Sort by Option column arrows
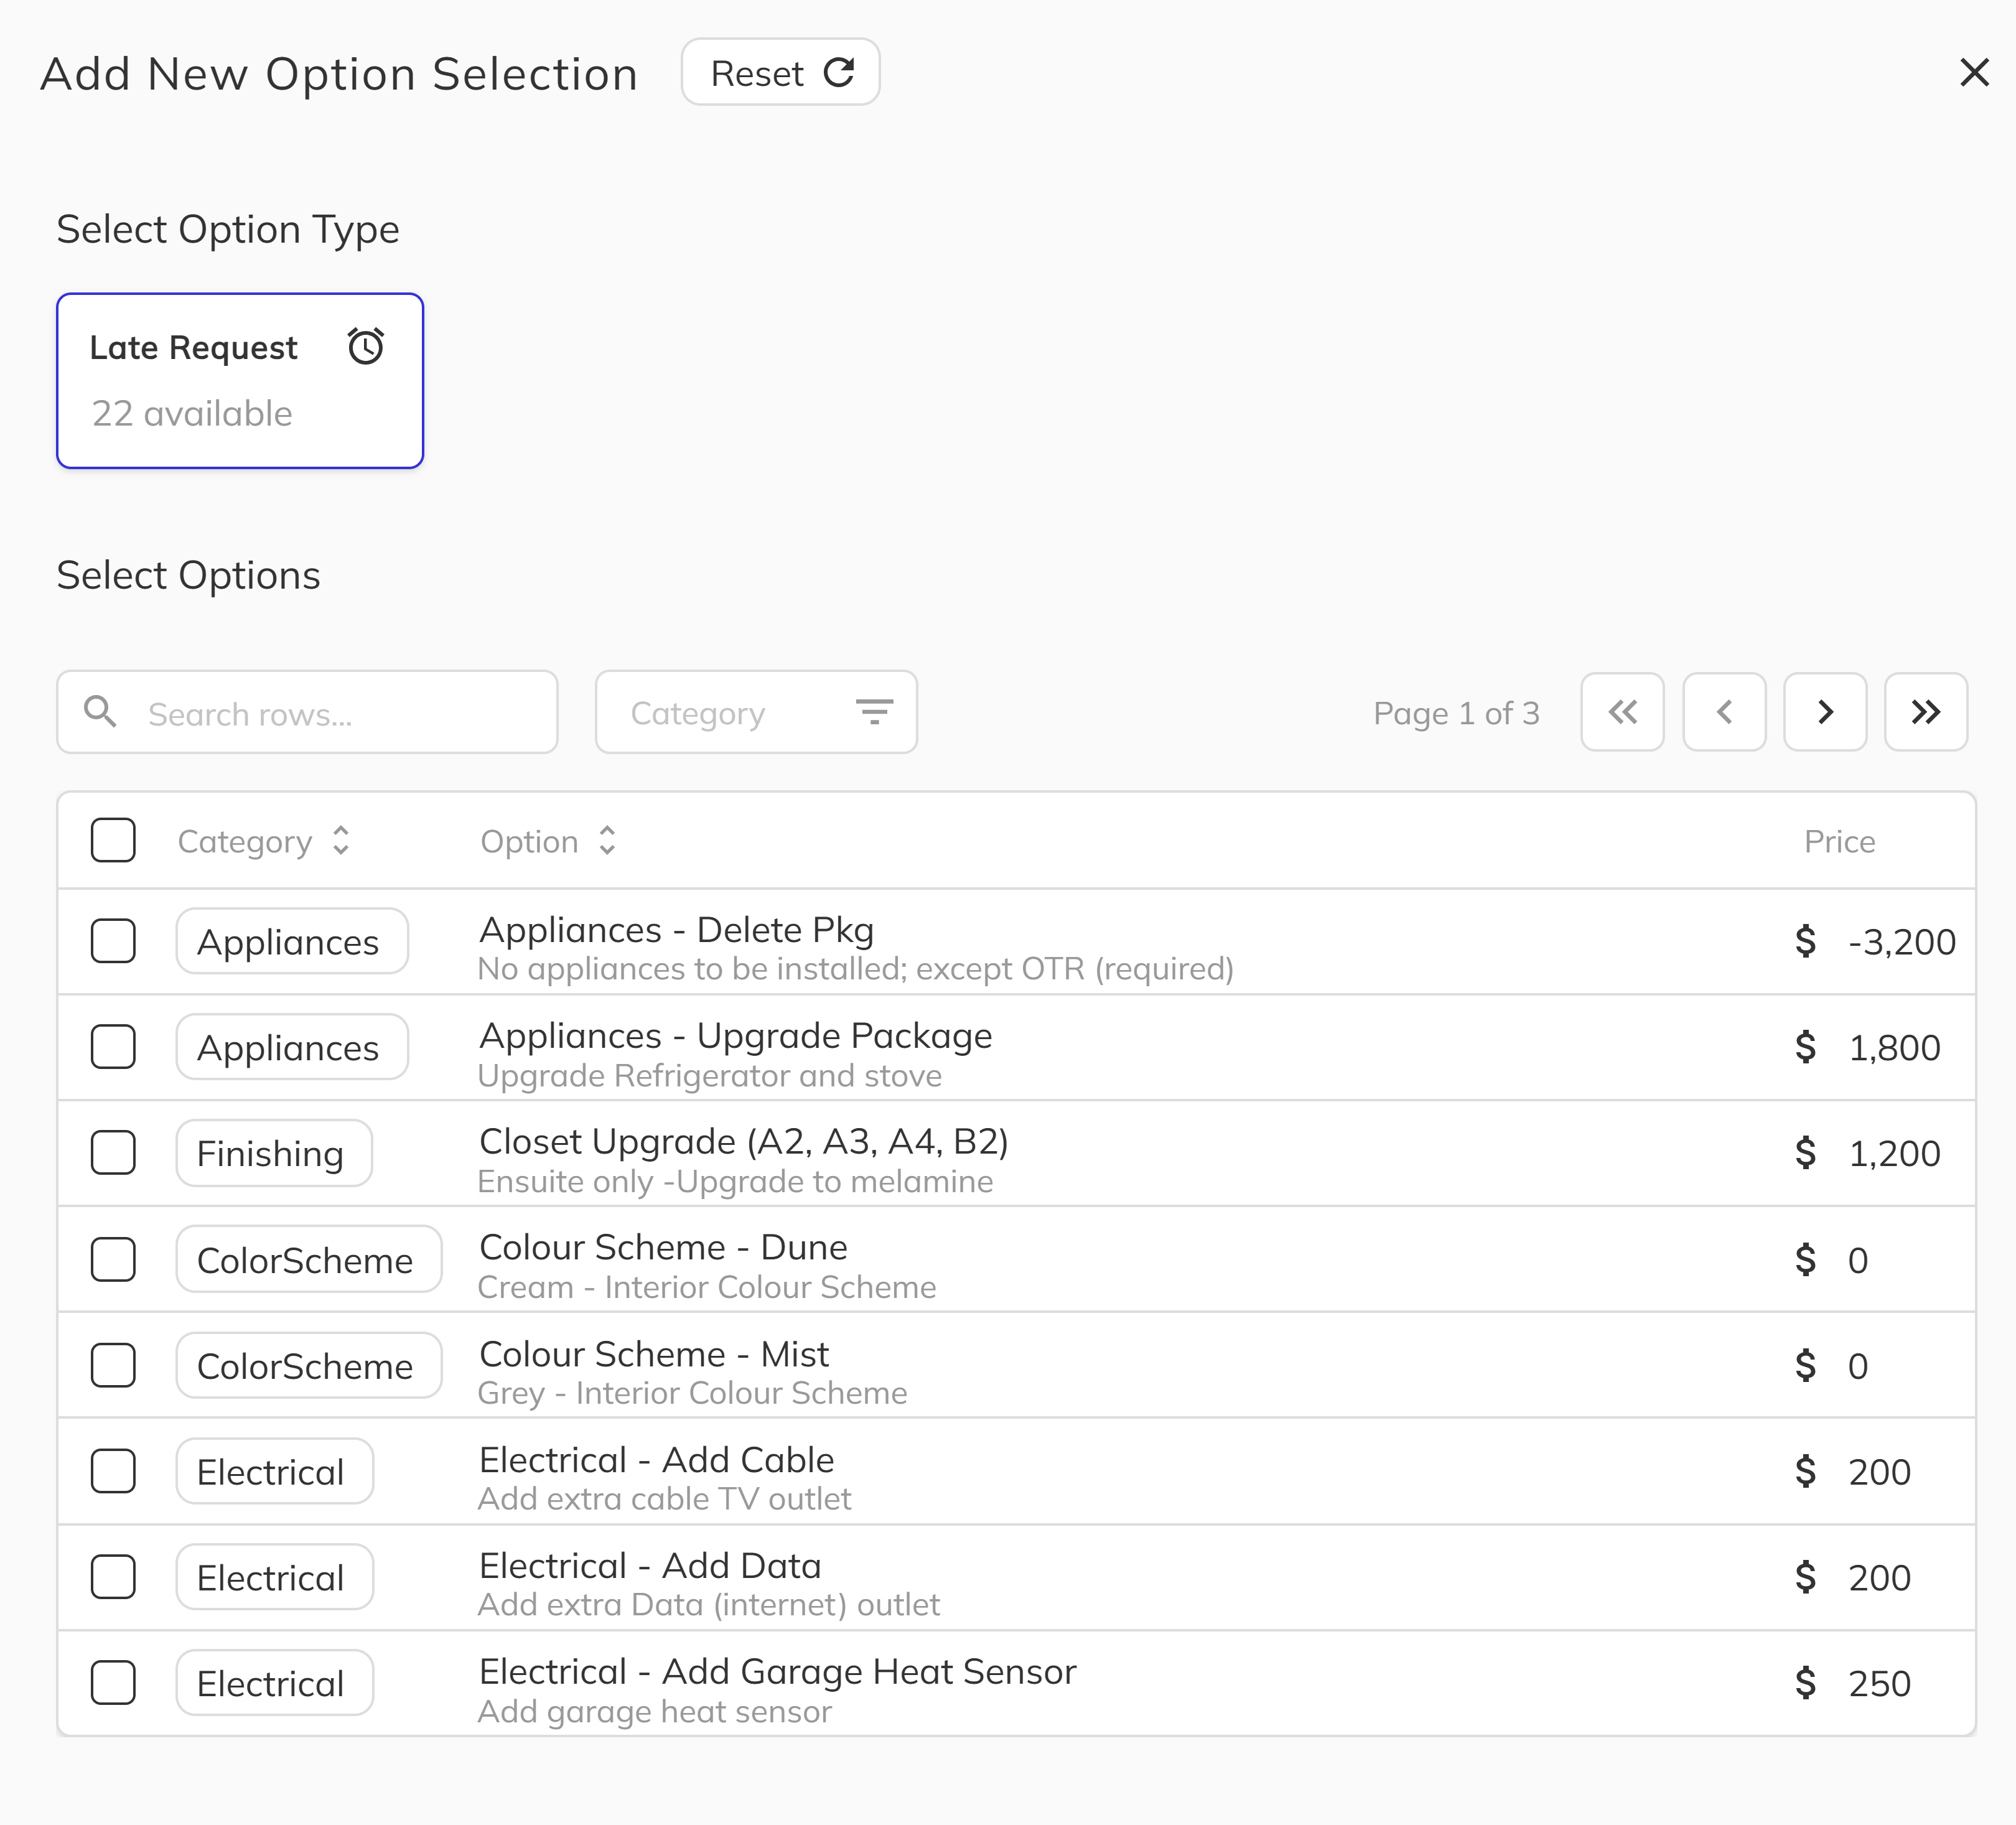Image resolution: width=2016 pixels, height=1825 pixels. [607, 841]
